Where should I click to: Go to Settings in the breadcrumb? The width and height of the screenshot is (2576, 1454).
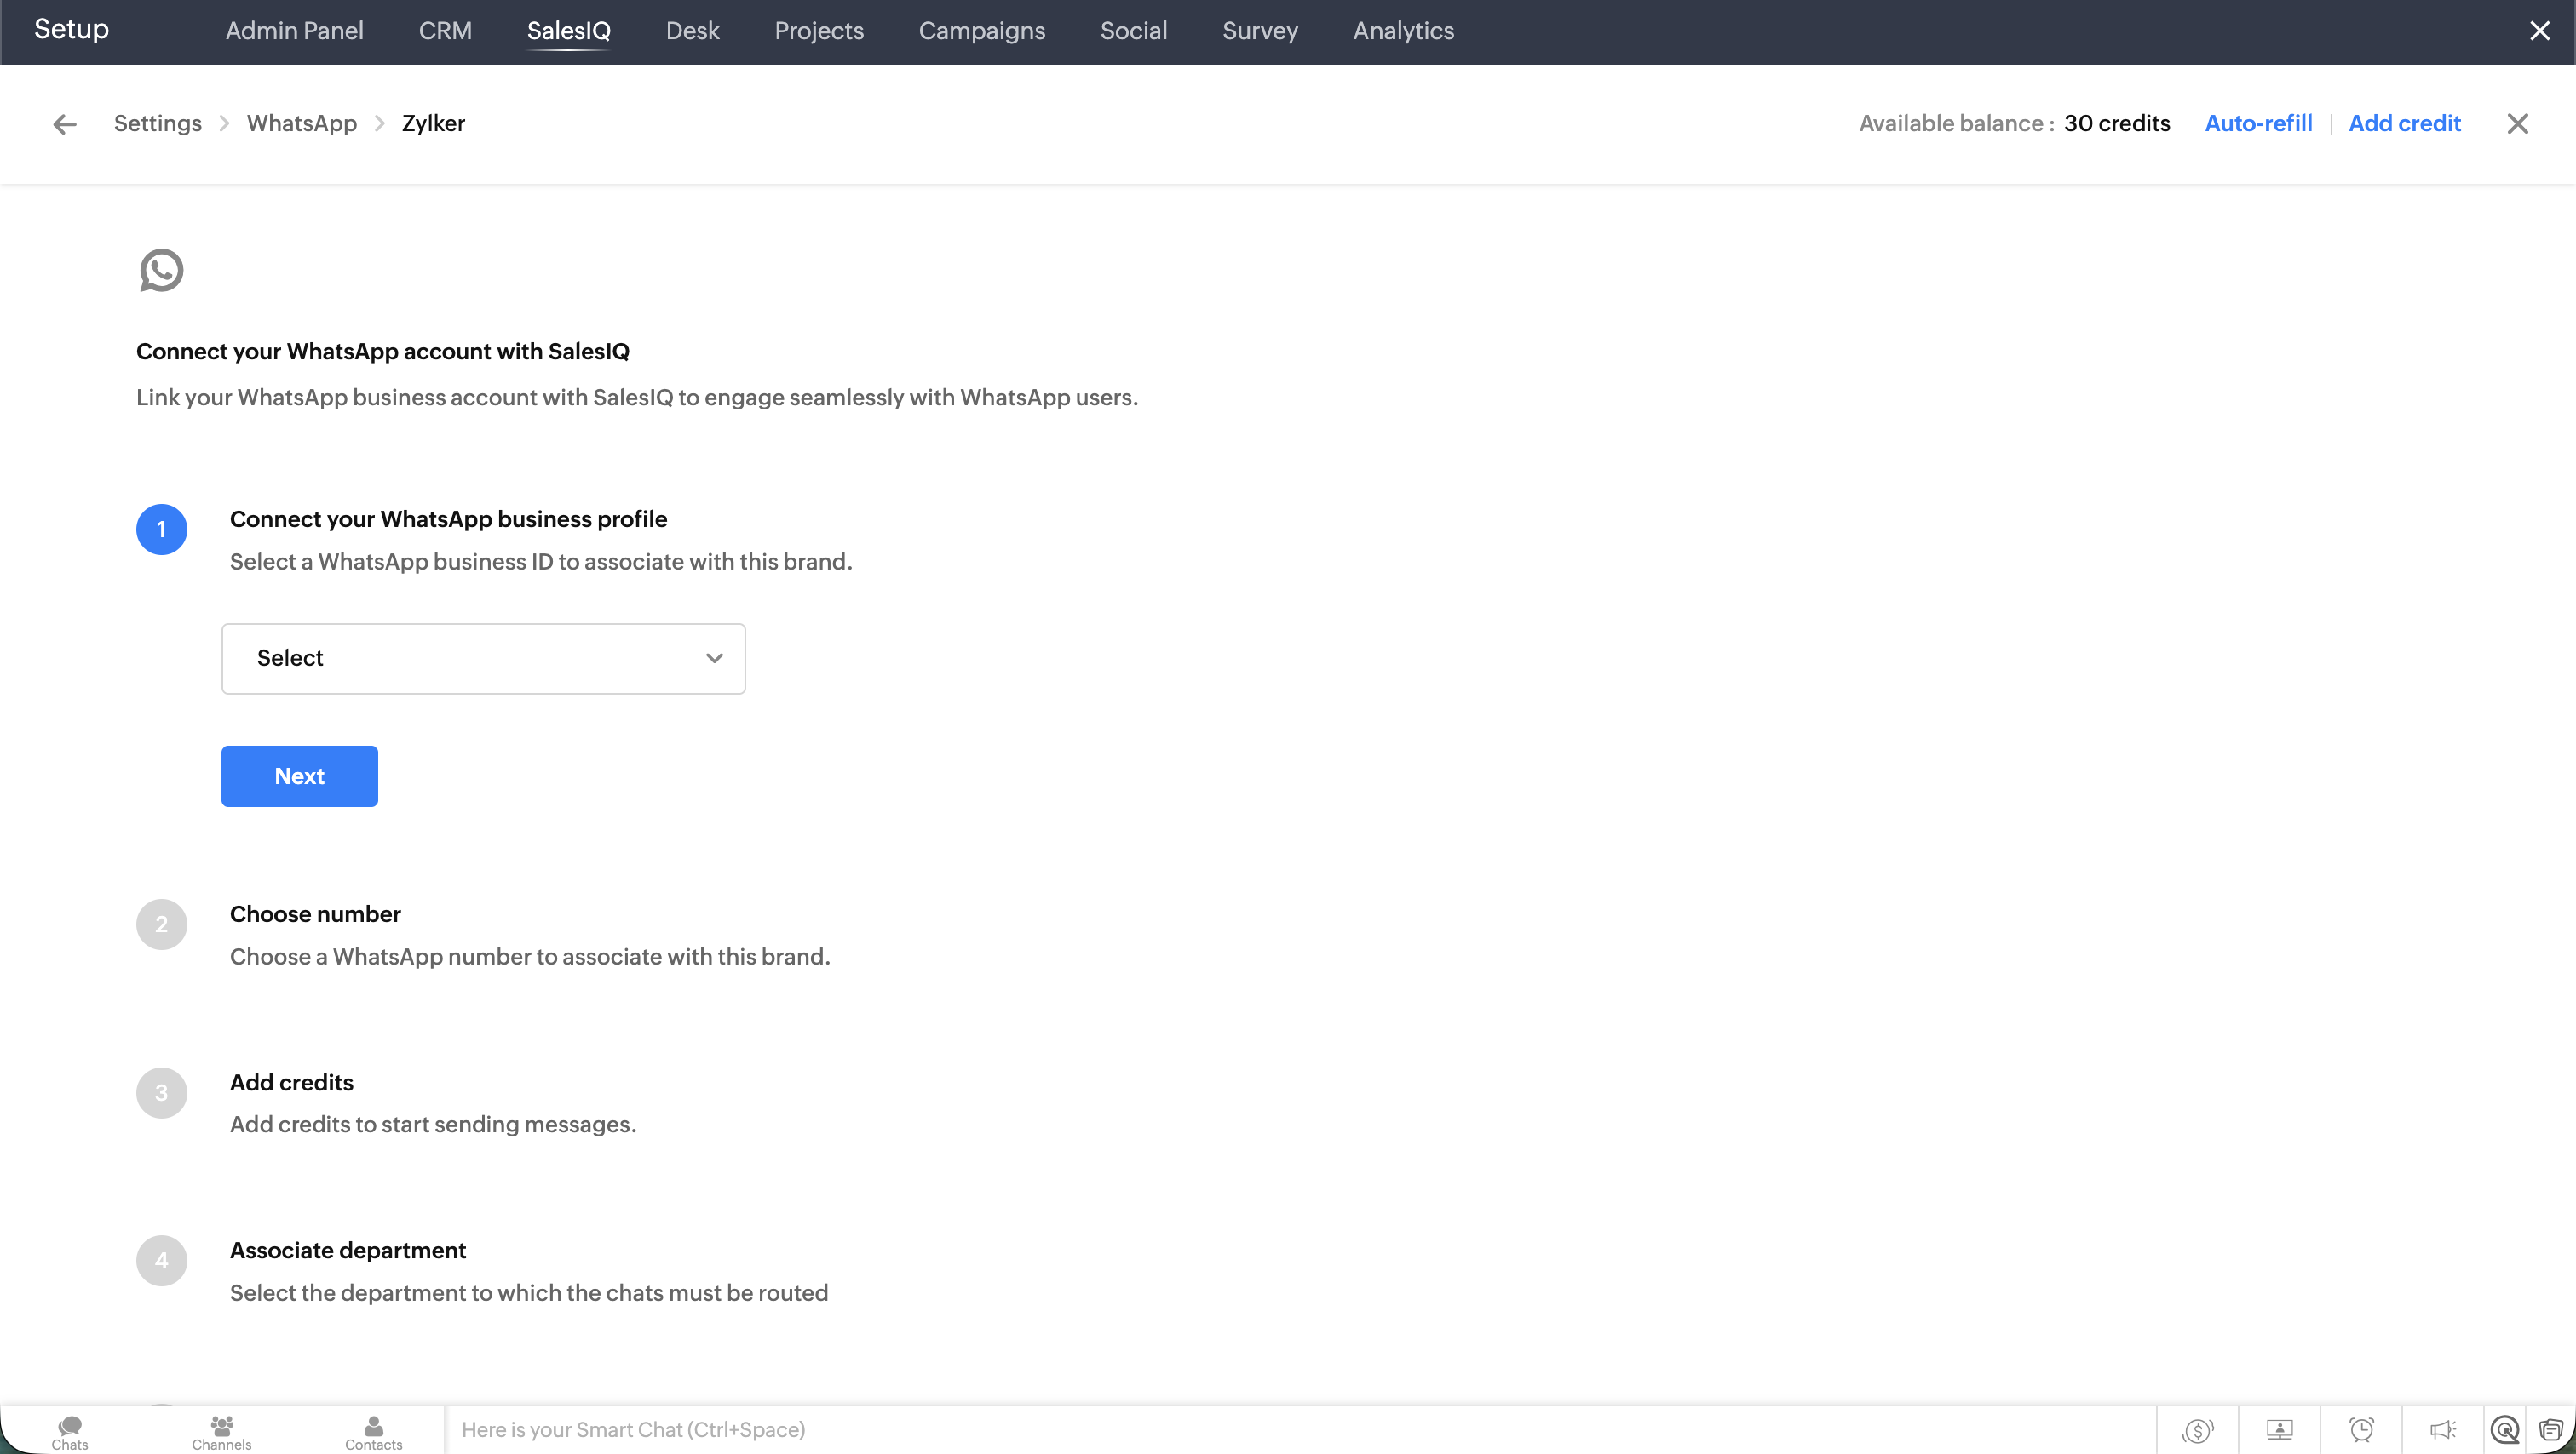click(x=158, y=124)
